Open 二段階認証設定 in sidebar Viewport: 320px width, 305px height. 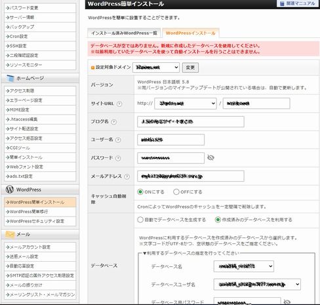coord(40,55)
